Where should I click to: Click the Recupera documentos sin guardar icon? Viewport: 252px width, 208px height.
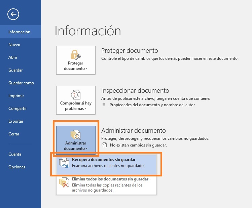pos(64,163)
